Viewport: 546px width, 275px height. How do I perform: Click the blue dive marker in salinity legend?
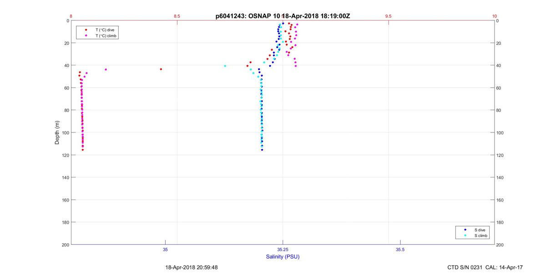coord(465,230)
